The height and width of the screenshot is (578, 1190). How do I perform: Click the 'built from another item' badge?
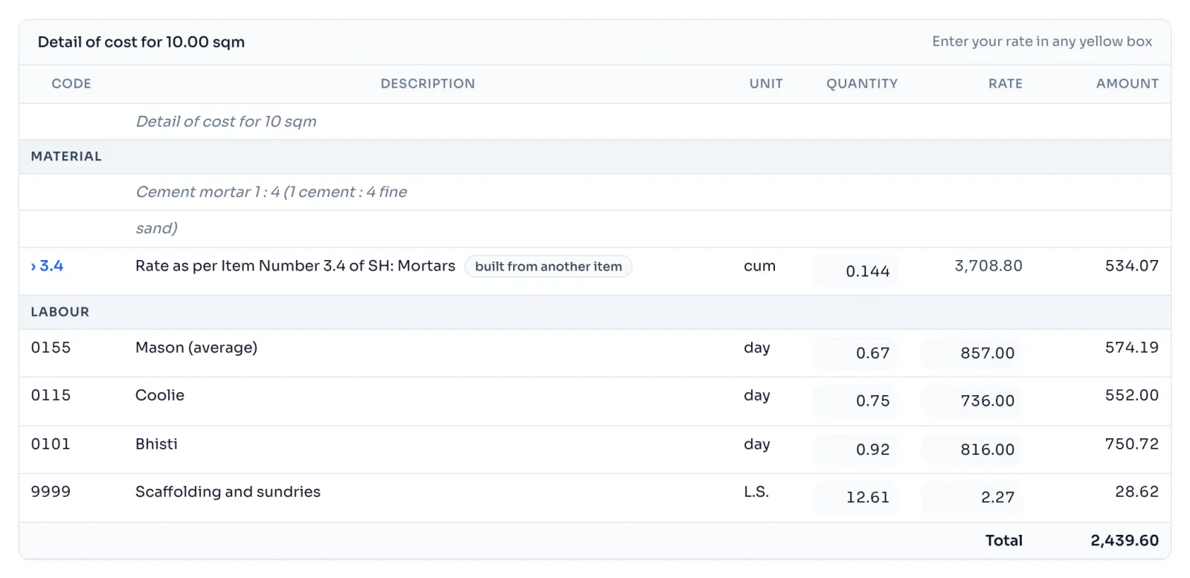pos(548,267)
